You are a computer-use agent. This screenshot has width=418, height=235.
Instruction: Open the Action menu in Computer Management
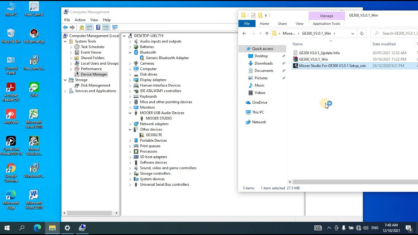[x=80, y=20]
